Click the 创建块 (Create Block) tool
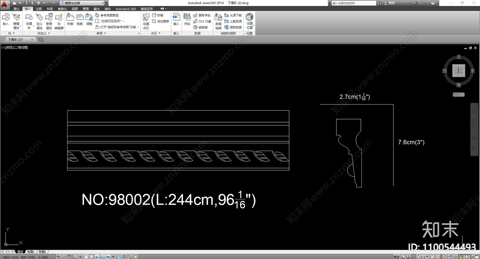 pos(29,21)
